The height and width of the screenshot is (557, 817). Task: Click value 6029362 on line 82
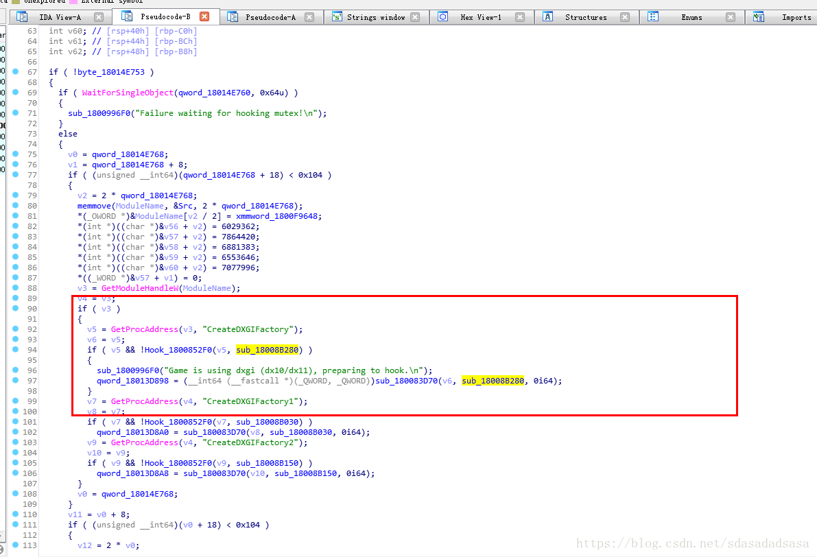238,226
